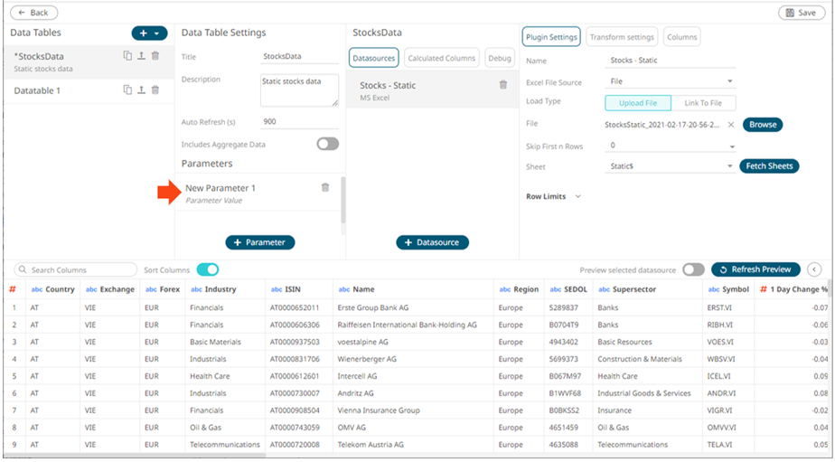The width and height of the screenshot is (835, 462).
Task: Click the Fetch Sheets button
Action: [x=769, y=166]
